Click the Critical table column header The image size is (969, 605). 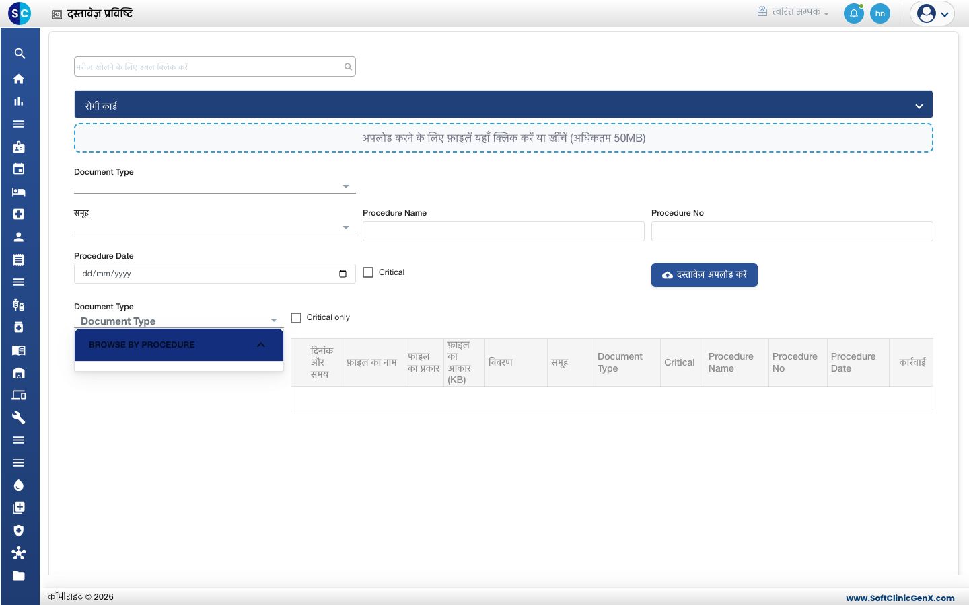pos(682,362)
